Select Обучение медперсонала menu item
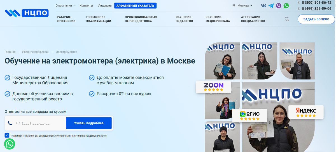336x152 pixels. pyautogui.click(x=218, y=19)
